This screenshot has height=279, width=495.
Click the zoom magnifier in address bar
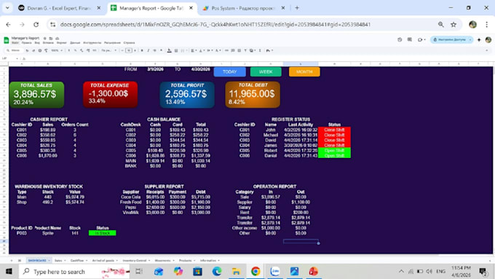pos(440,24)
